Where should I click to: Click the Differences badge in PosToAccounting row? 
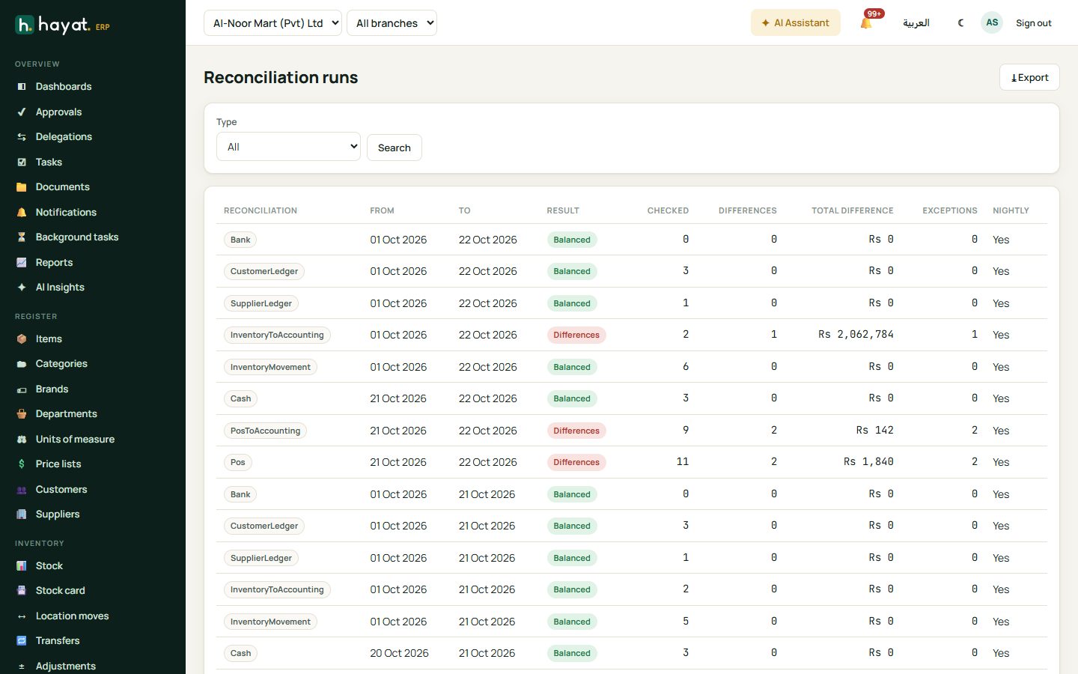pyautogui.click(x=576, y=431)
